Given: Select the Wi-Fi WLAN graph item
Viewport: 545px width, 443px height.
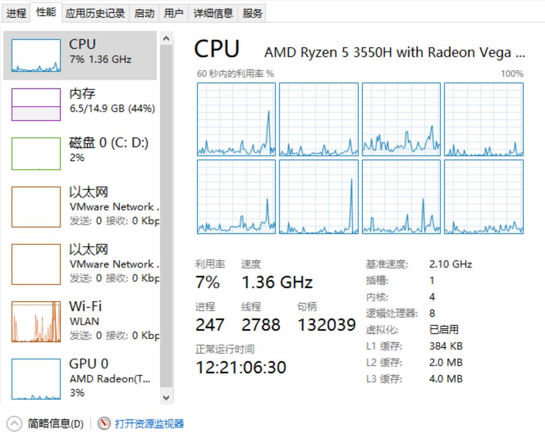Looking at the screenshot, I should [x=36, y=322].
